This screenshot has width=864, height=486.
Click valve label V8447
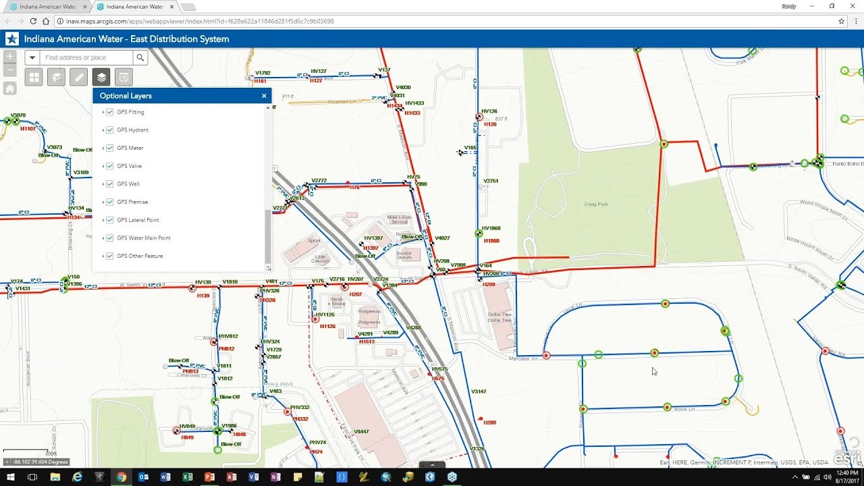pos(361,431)
